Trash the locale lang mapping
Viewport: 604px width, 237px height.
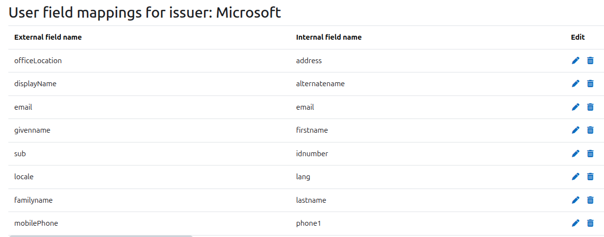click(590, 177)
